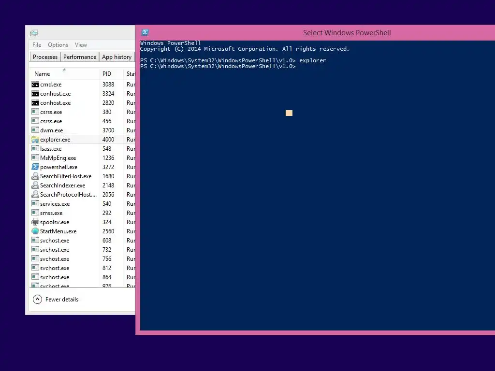Click PID value 3088
Screen dimensions: 495x371
pos(108,85)
